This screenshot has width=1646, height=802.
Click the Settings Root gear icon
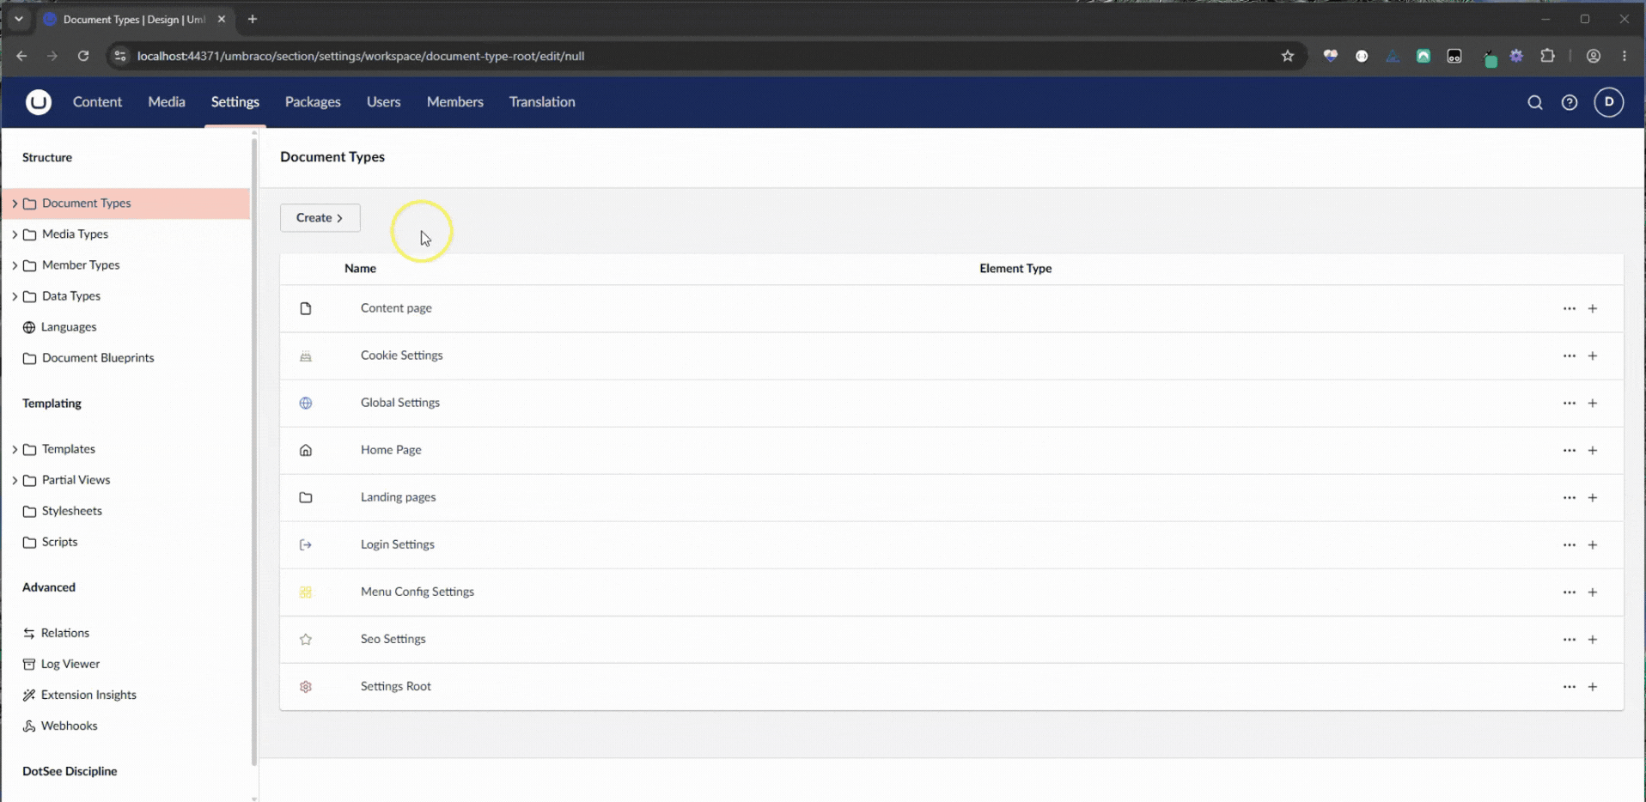coord(306,686)
